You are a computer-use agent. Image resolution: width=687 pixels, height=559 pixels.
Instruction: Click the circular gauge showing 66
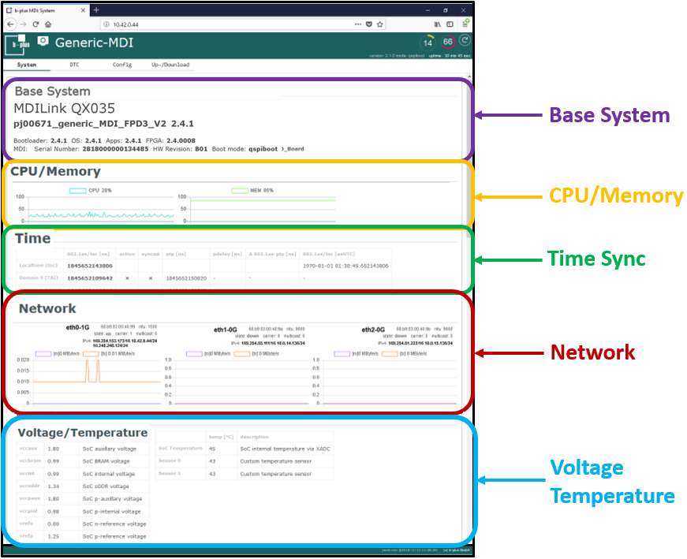click(x=447, y=42)
